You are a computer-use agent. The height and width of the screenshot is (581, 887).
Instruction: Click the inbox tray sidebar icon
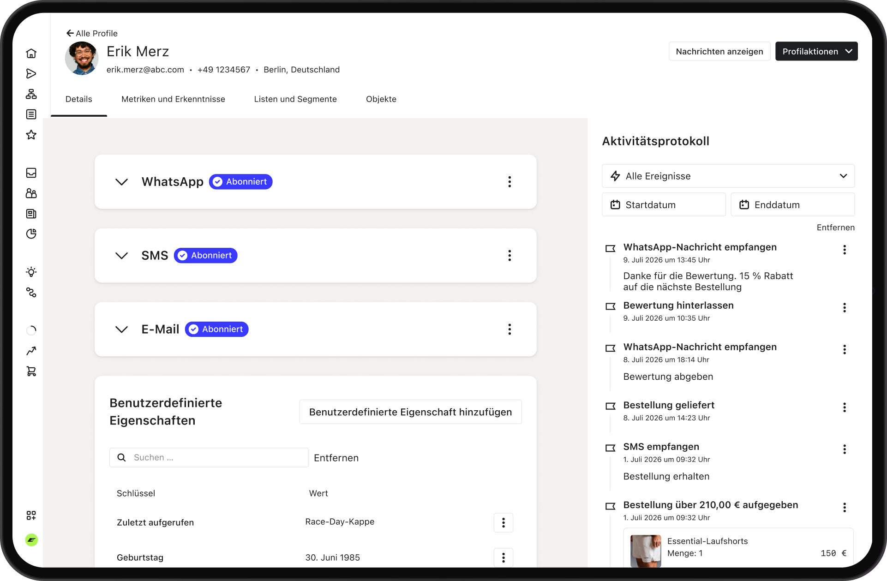pos(31,173)
